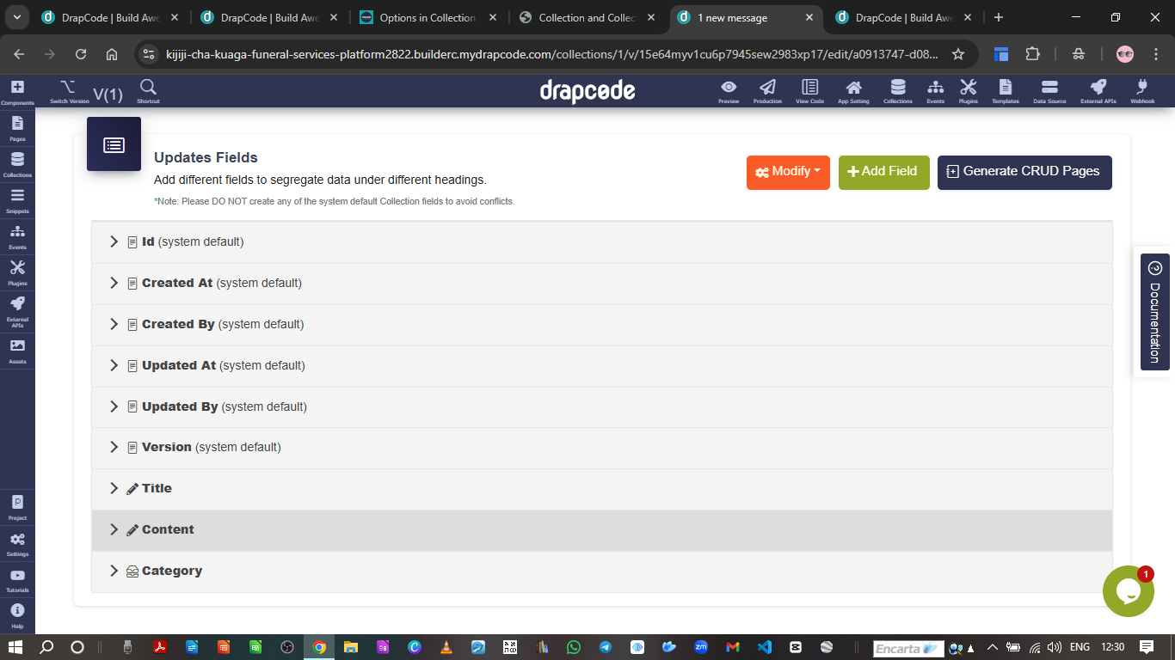The height and width of the screenshot is (660, 1175).
Task: Click the drapcode logo
Action: pos(587,91)
